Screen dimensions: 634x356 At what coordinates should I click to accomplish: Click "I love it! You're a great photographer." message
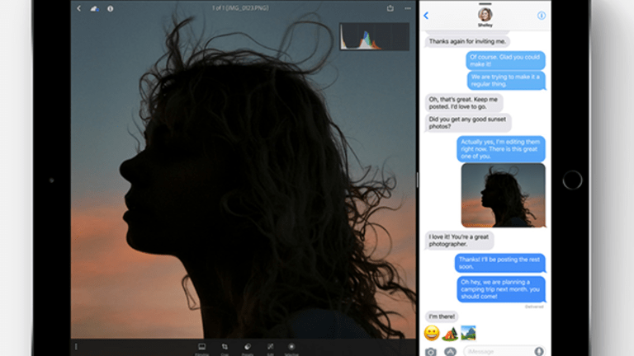459,240
